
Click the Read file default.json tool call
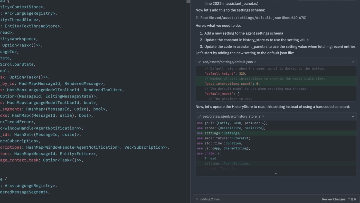pos(253,18)
